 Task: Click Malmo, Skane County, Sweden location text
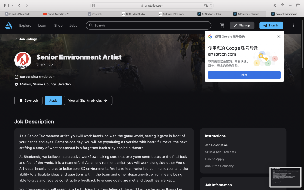45,84
